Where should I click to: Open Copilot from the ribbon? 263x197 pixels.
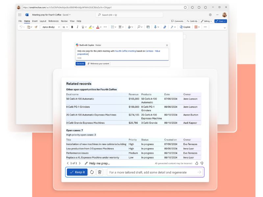[x=185, y=27]
